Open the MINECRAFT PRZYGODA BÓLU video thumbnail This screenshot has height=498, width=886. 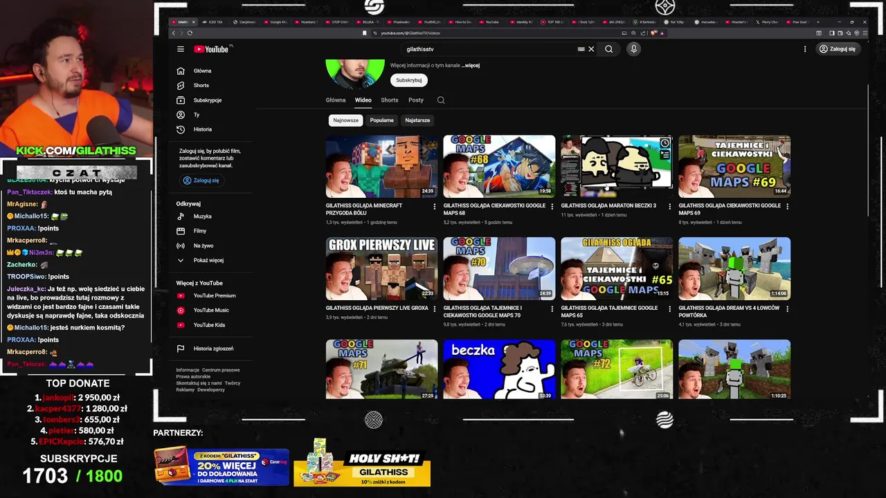coord(381,166)
